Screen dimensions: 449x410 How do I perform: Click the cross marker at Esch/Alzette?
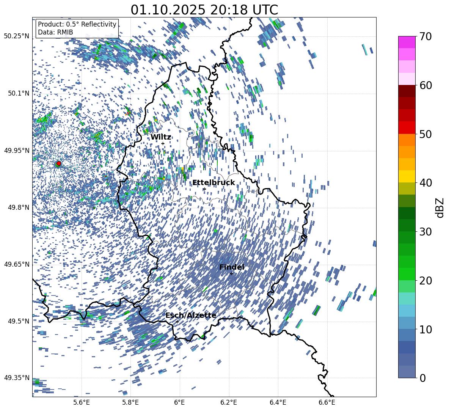[x=177, y=322]
